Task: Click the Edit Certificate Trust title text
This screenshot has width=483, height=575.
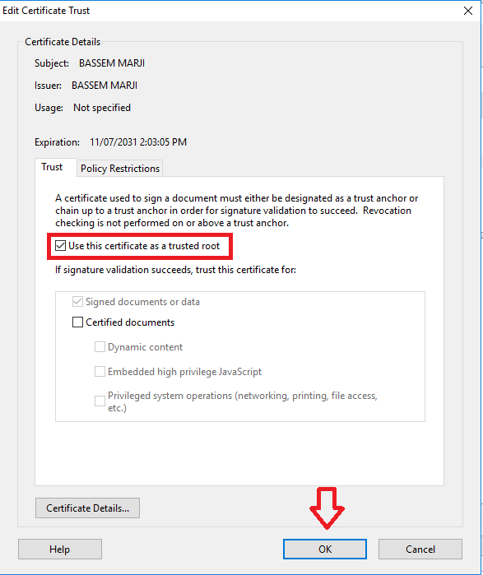Action: tap(46, 11)
